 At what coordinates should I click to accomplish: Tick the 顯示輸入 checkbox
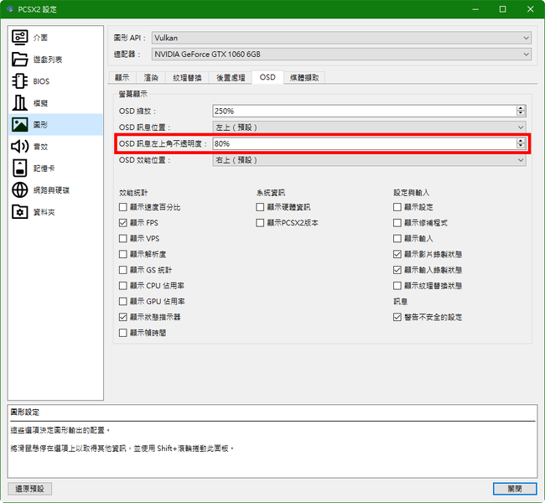pos(397,238)
